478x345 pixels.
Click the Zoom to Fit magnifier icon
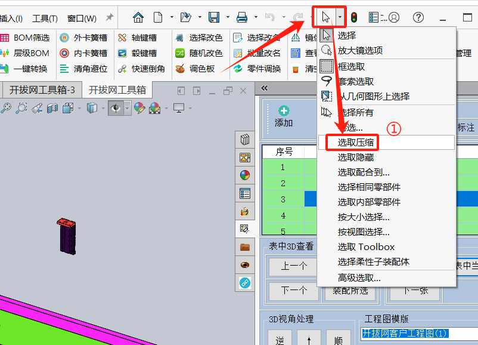6,108
